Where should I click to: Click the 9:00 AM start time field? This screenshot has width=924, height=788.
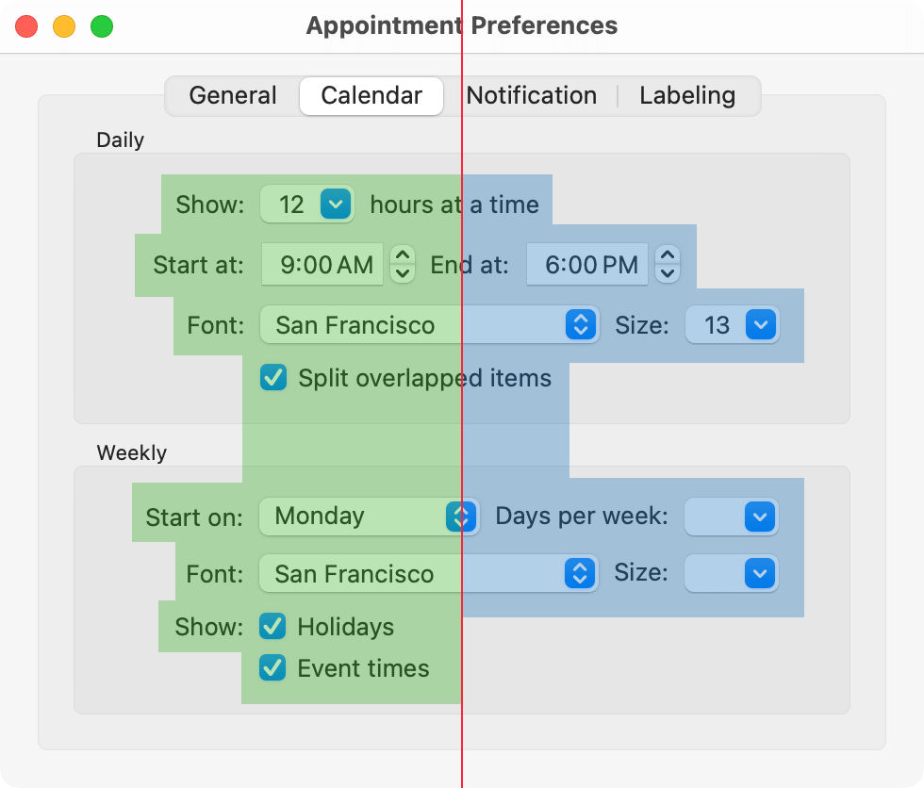coord(326,265)
